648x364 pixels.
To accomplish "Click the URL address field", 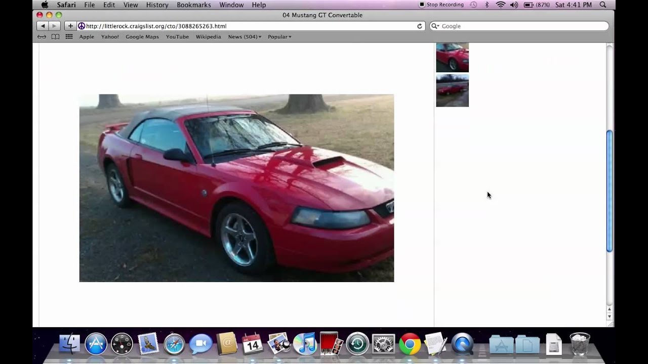I will point(251,26).
